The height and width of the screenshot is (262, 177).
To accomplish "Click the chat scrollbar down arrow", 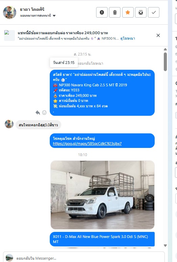I will pyautogui.click(x=165, y=245).
